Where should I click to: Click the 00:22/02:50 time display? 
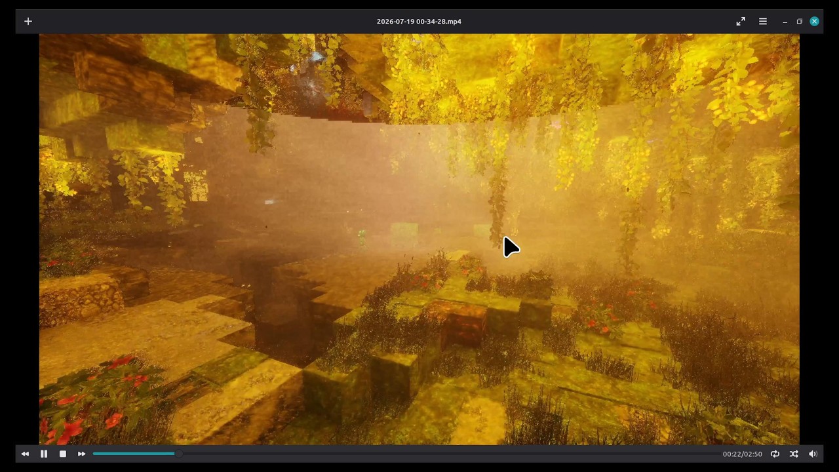tap(743, 454)
